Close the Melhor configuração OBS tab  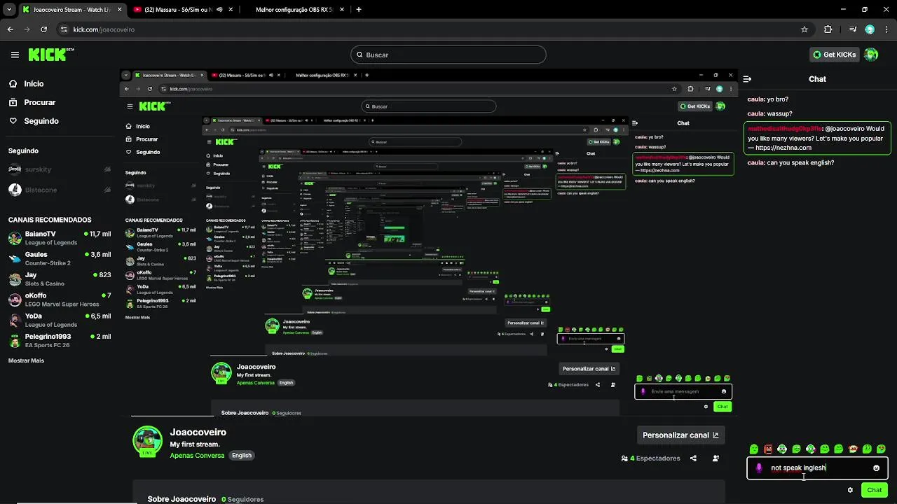click(x=341, y=10)
